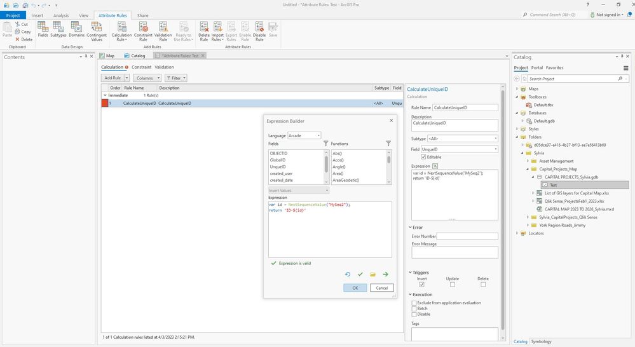635x347 pixels.
Task: Click Cut in the Clipboard group
Action: click(x=22, y=24)
